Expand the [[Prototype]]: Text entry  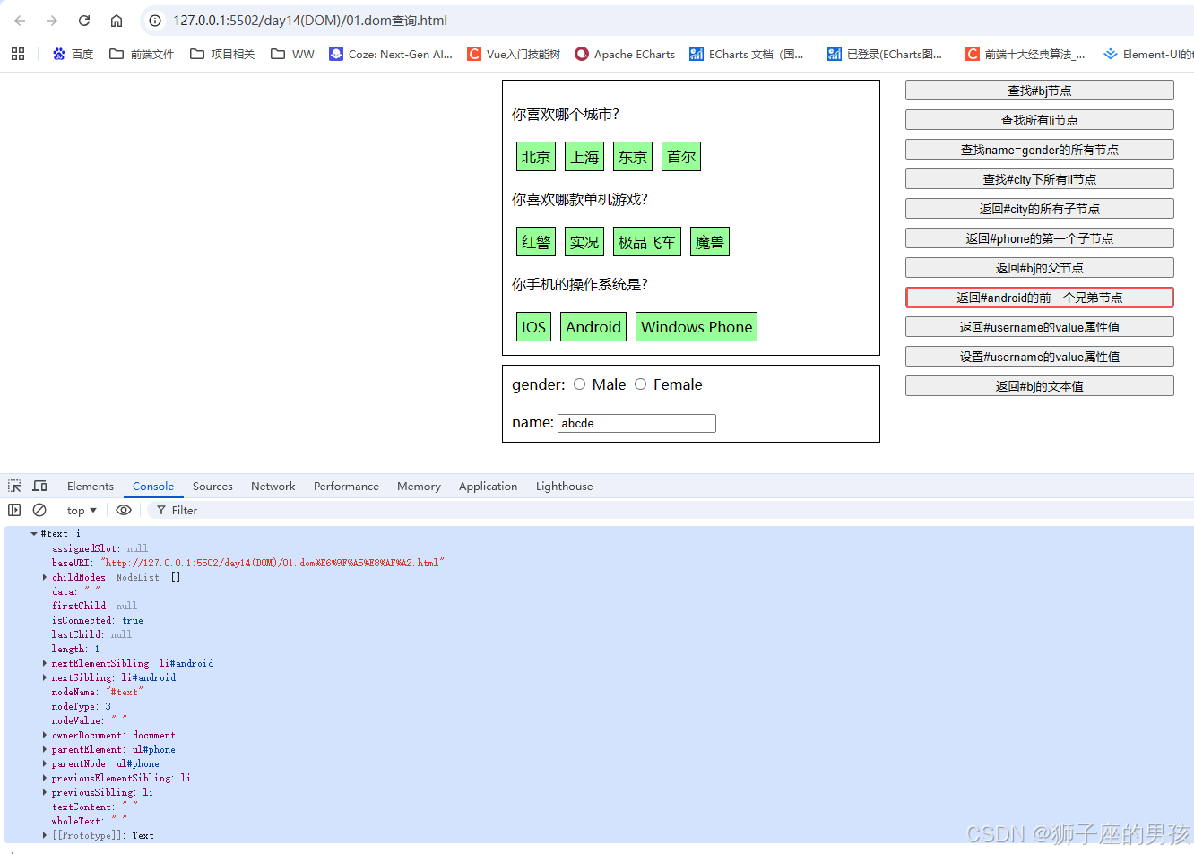pyautogui.click(x=45, y=835)
